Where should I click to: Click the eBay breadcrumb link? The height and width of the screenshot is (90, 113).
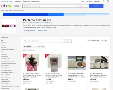pos(3,10)
